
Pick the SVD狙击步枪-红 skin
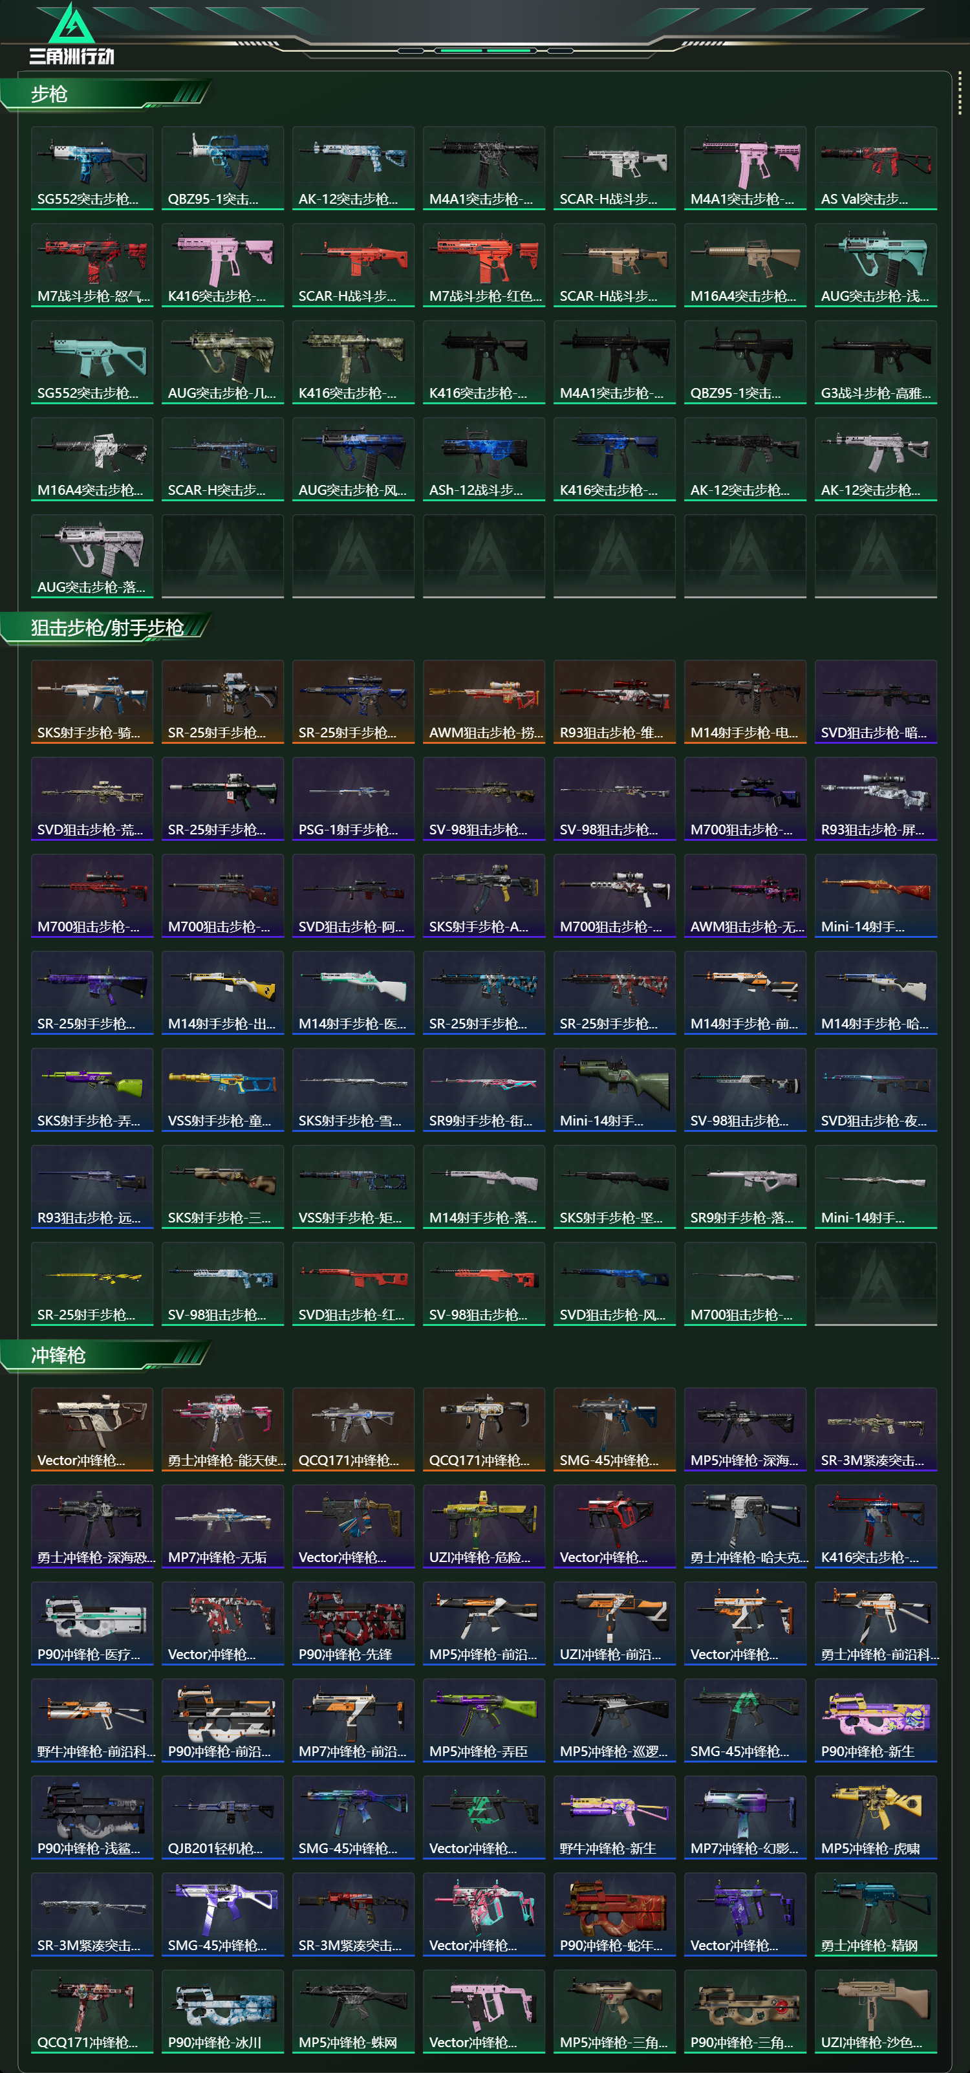(353, 1283)
